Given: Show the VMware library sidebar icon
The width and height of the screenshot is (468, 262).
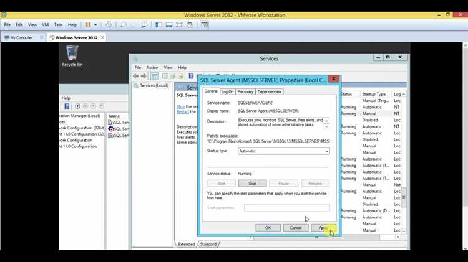Looking at the screenshot, I should (x=159, y=25).
